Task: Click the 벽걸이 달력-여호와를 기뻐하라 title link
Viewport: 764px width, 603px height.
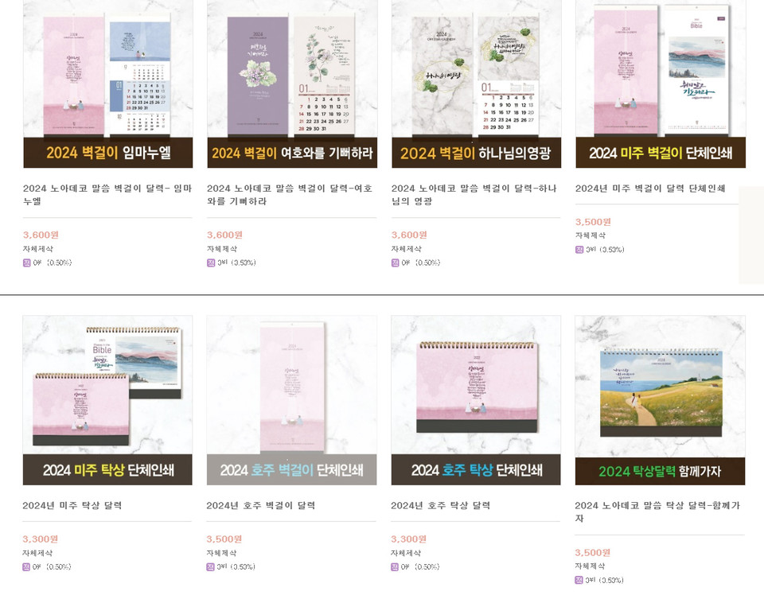Action: pyautogui.click(x=290, y=194)
